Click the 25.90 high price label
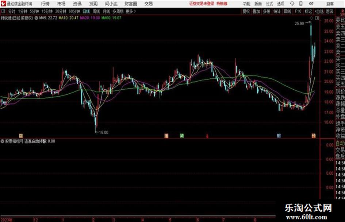The width and height of the screenshot is (345, 222). point(299,24)
